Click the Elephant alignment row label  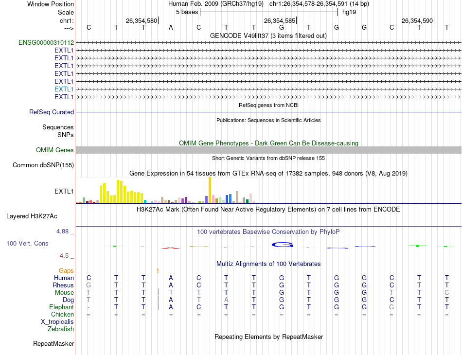[x=61, y=307]
